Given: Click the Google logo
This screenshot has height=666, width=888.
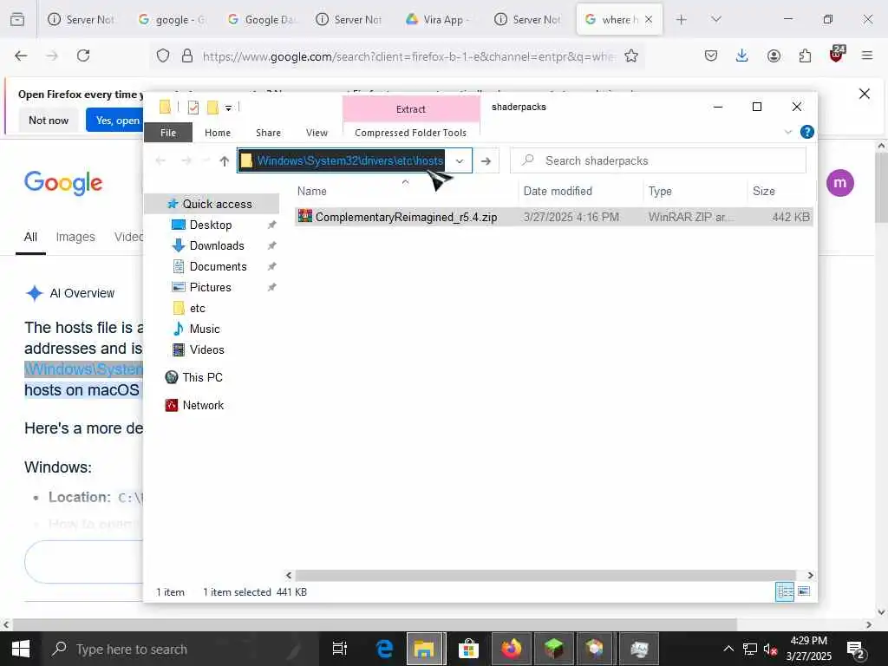Looking at the screenshot, I should click(63, 182).
